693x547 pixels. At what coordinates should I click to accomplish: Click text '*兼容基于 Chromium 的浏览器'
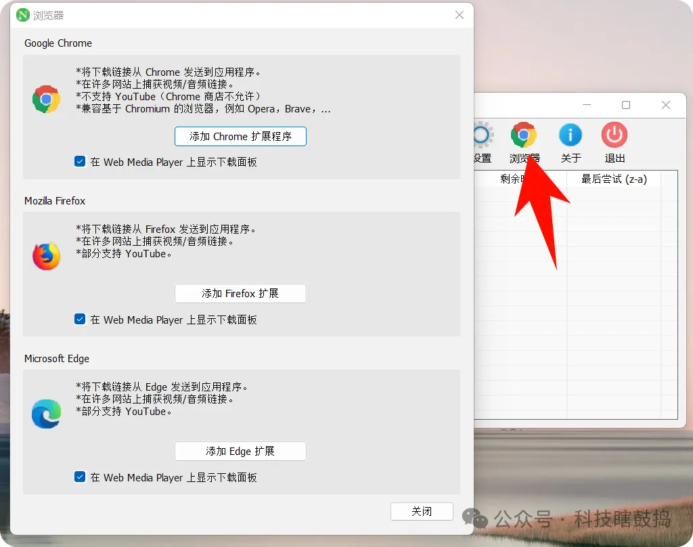tap(145, 109)
